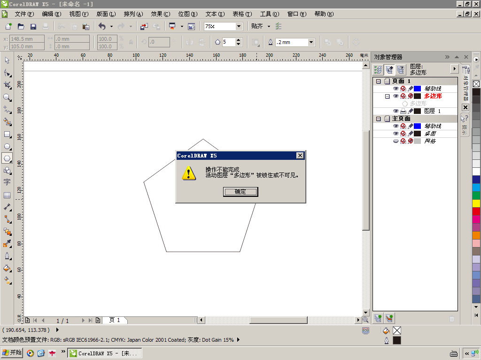The height and width of the screenshot is (360, 481).
Task: Click CorelDRAW X5 taskbar button
Action: (x=105, y=353)
